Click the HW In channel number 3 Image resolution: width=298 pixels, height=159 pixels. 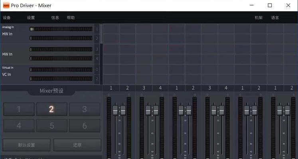tap(97, 49)
